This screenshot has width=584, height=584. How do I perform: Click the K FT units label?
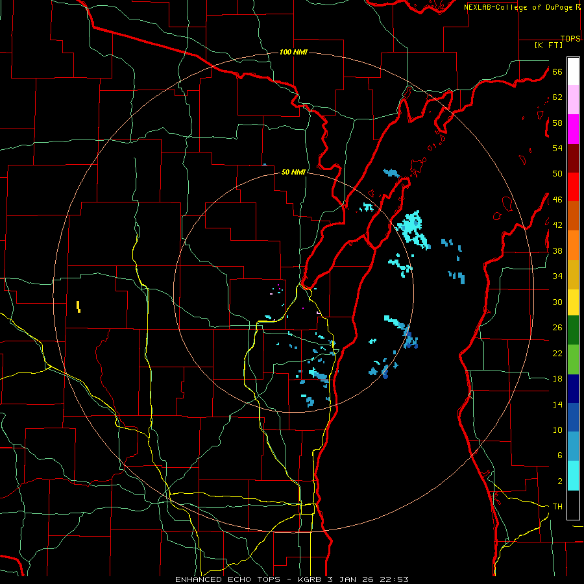click(x=548, y=45)
